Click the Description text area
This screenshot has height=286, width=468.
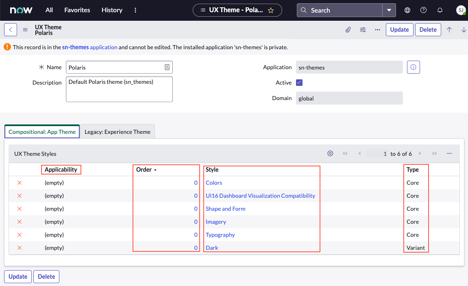[119, 89]
